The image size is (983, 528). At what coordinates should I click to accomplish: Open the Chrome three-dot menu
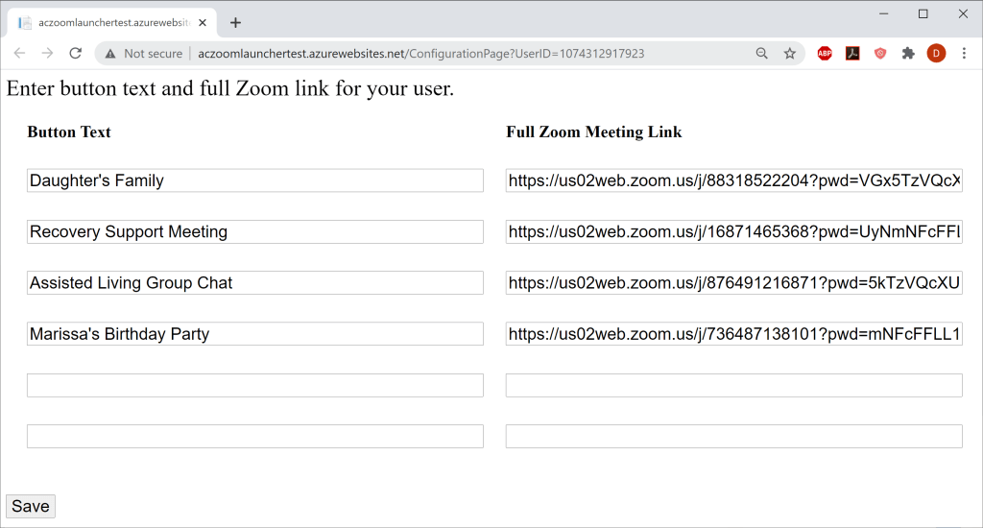click(x=964, y=54)
